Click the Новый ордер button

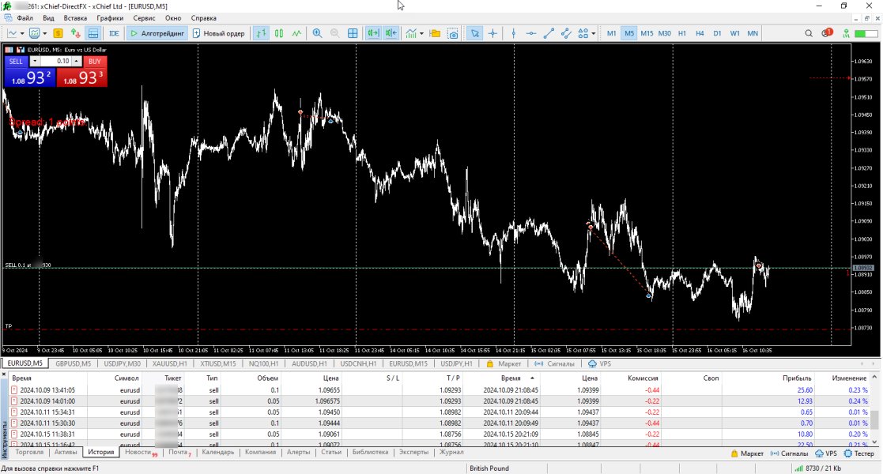tap(220, 34)
